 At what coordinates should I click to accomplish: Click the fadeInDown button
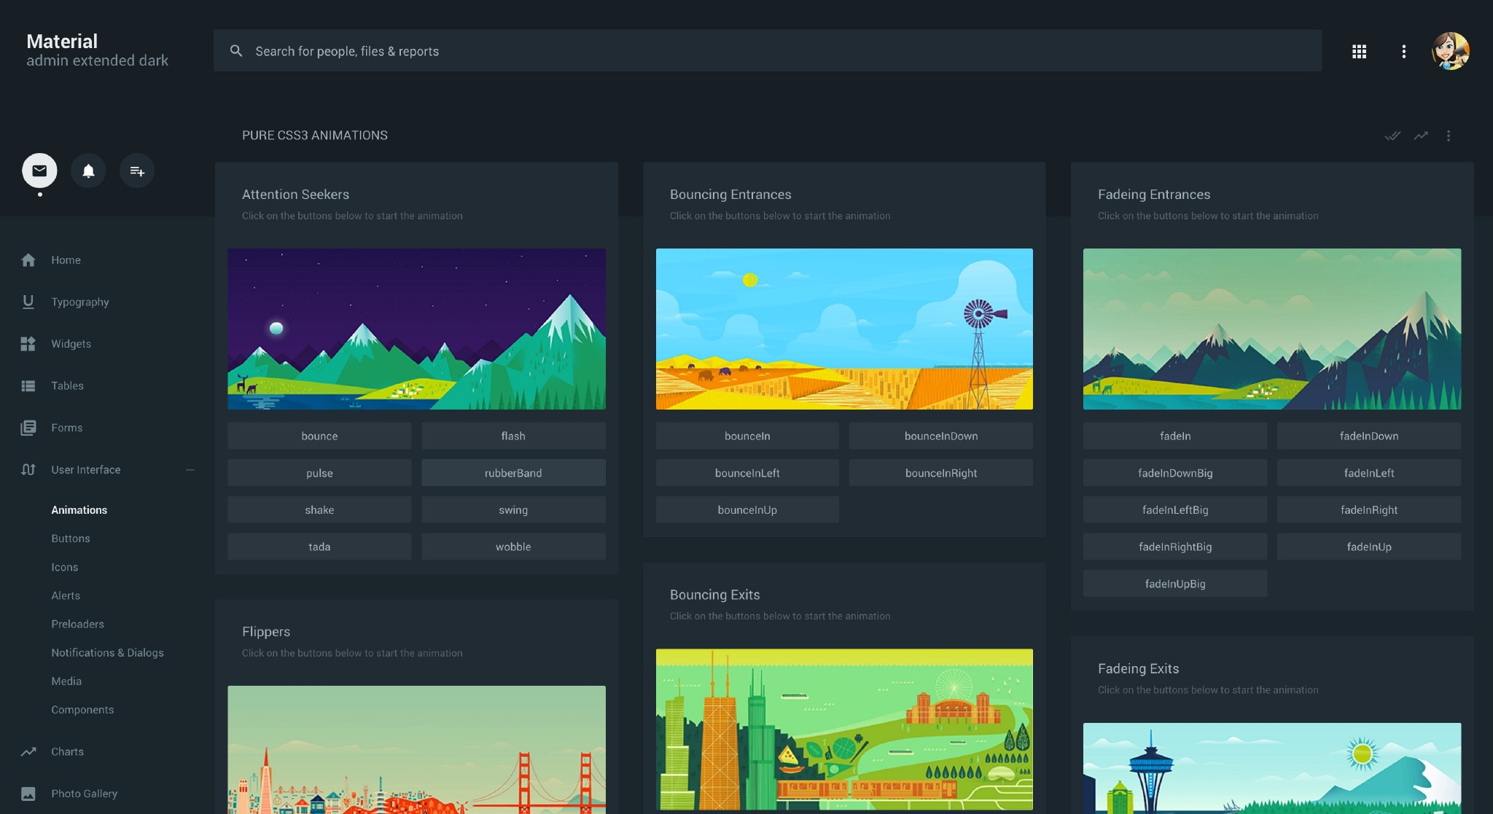tap(1369, 436)
